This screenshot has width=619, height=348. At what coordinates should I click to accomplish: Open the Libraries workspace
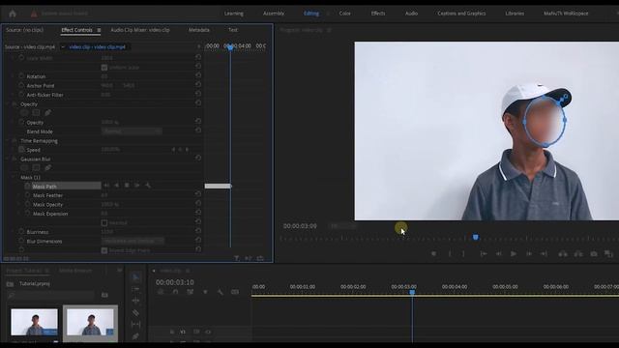coord(515,14)
